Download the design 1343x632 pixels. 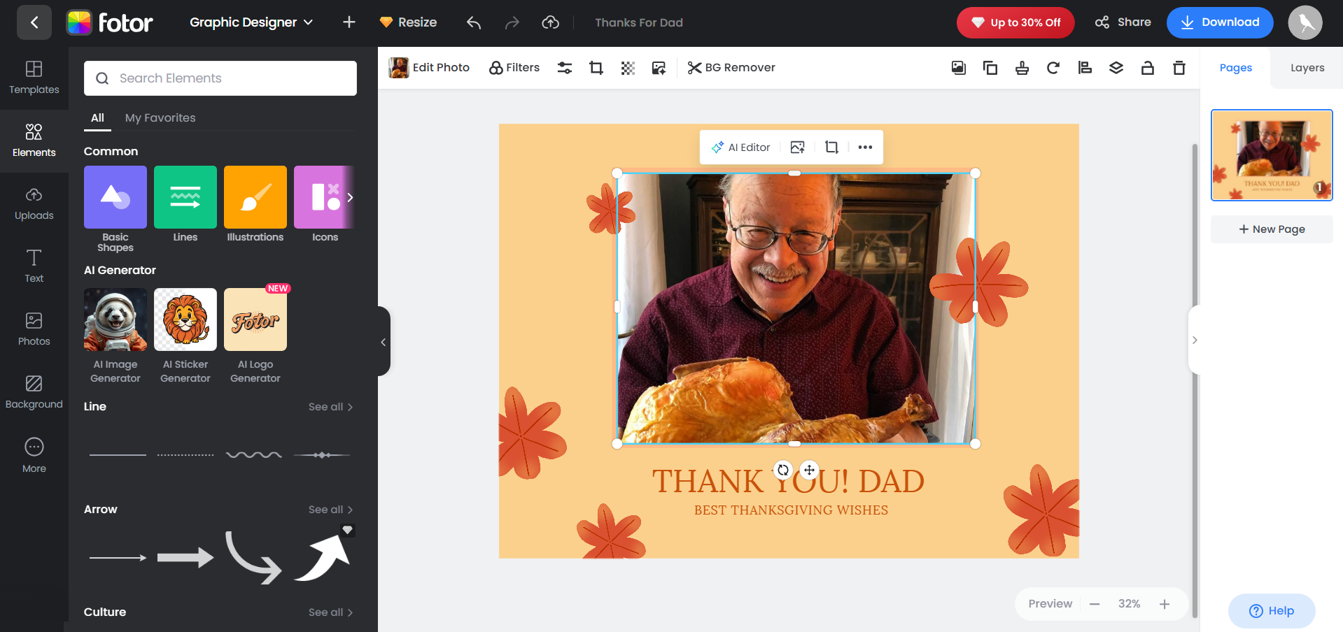click(1220, 22)
